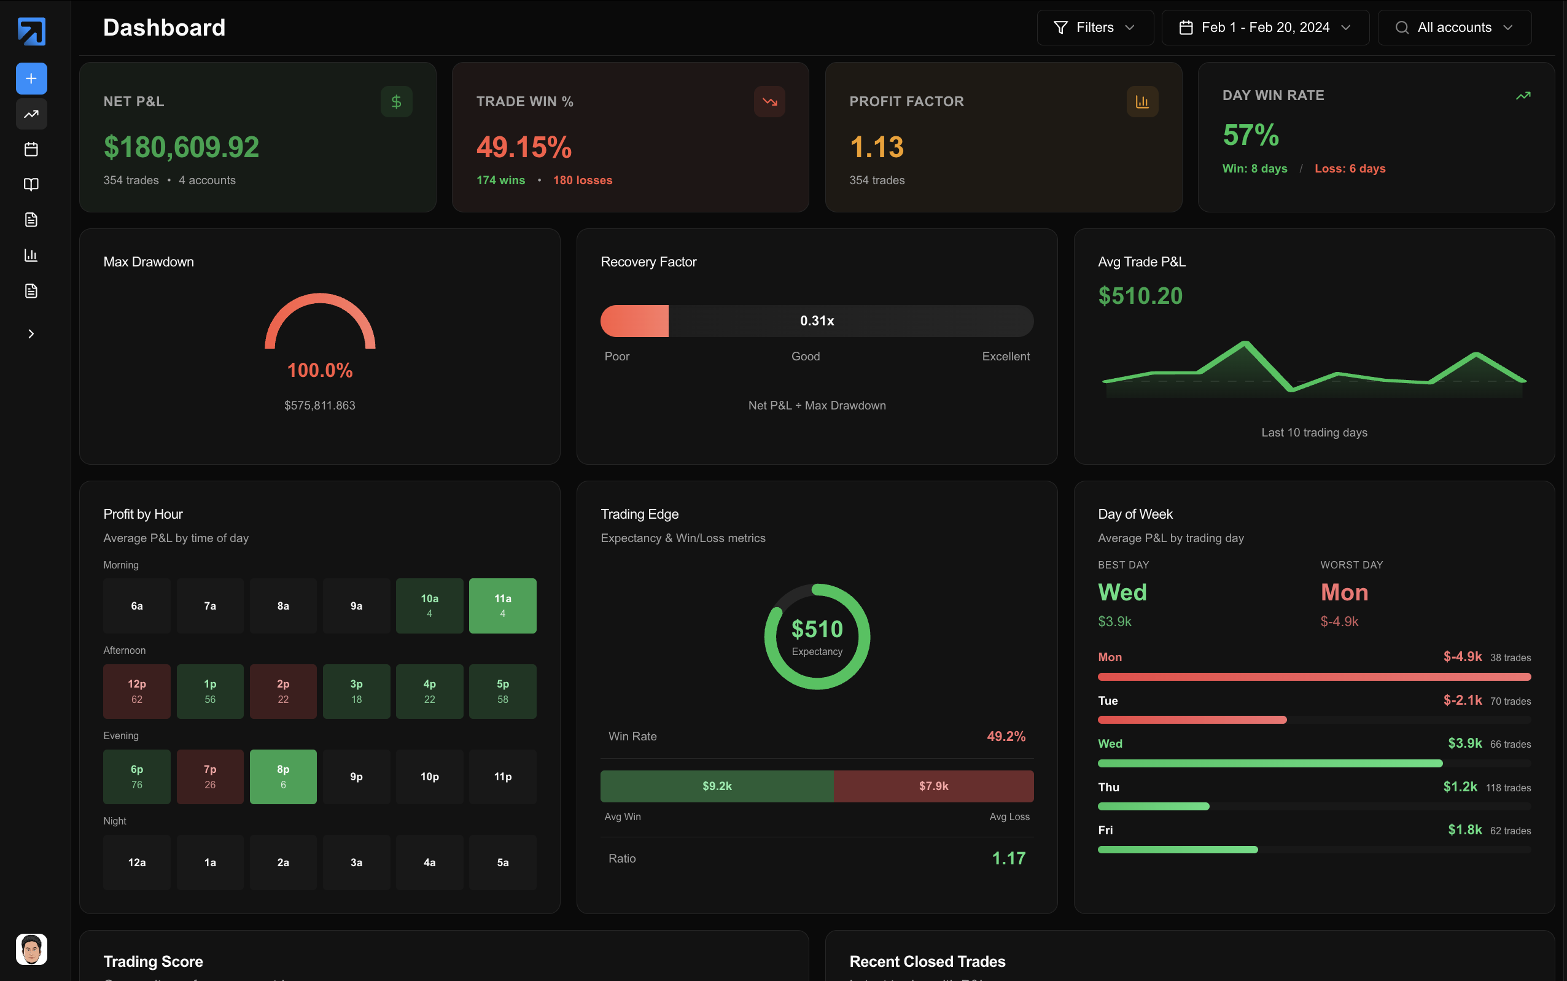
Task: Click the bar chart reports icon in sidebar
Action: 31,255
